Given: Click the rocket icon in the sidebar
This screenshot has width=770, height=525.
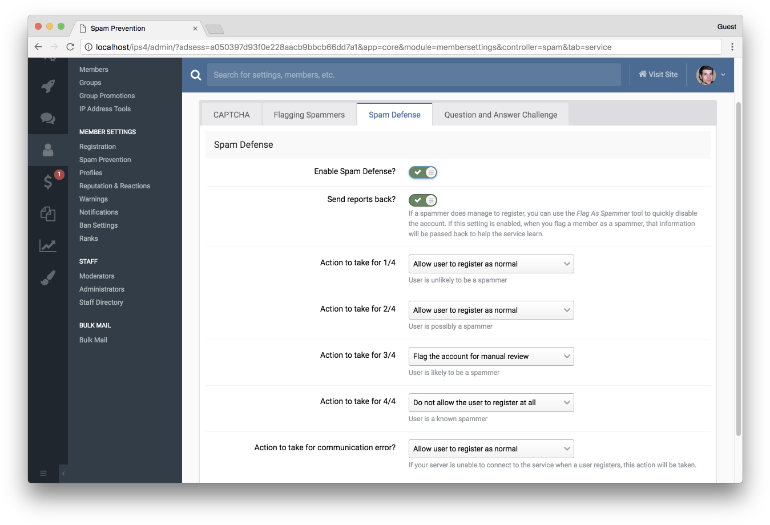Looking at the screenshot, I should tap(48, 86).
